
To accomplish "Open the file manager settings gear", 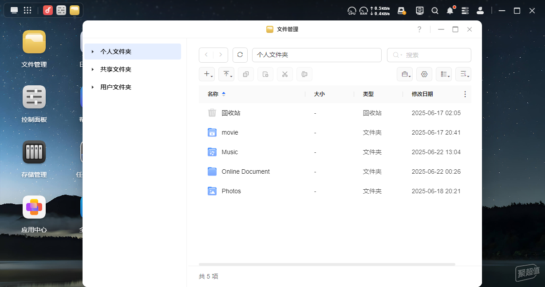I will (x=424, y=74).
